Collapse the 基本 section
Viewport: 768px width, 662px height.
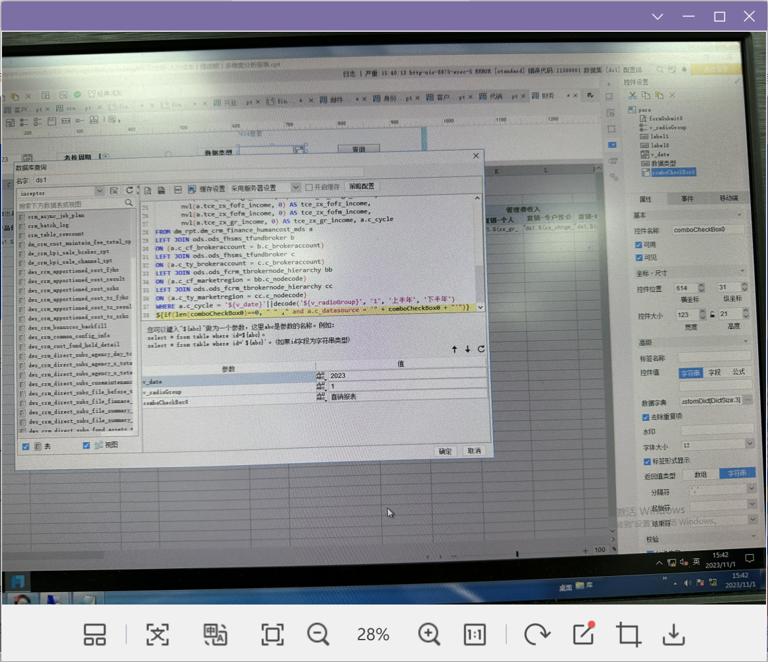[739, 215]
